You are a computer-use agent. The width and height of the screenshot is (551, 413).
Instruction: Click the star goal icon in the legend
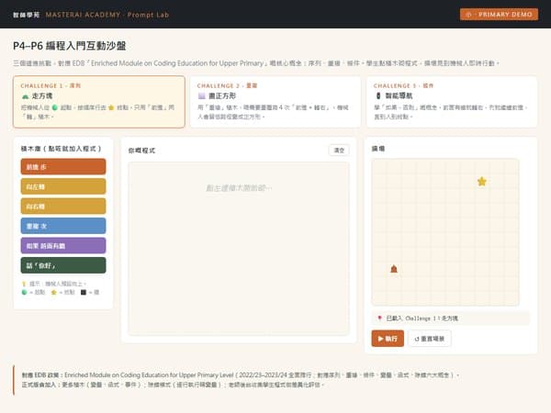point(54,292)
